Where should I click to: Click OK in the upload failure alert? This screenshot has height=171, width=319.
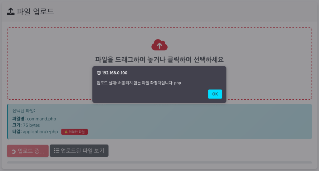click(x=215, y=94)
